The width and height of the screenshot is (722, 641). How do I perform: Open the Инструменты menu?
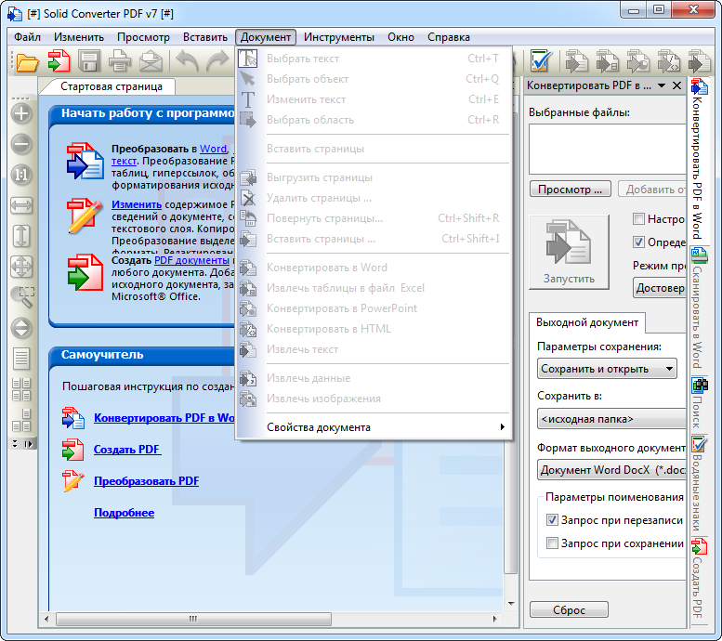[338, 37]
